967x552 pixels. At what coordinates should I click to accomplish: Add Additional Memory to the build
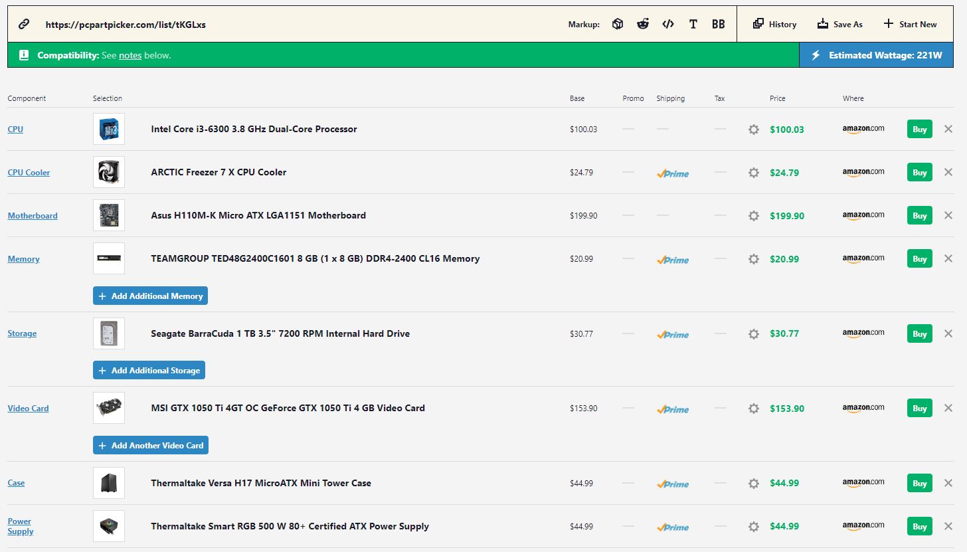150,296
